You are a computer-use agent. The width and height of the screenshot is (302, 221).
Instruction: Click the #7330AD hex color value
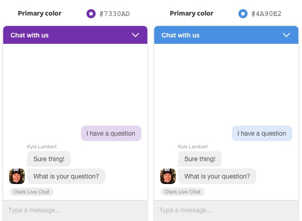coord(114,14)
